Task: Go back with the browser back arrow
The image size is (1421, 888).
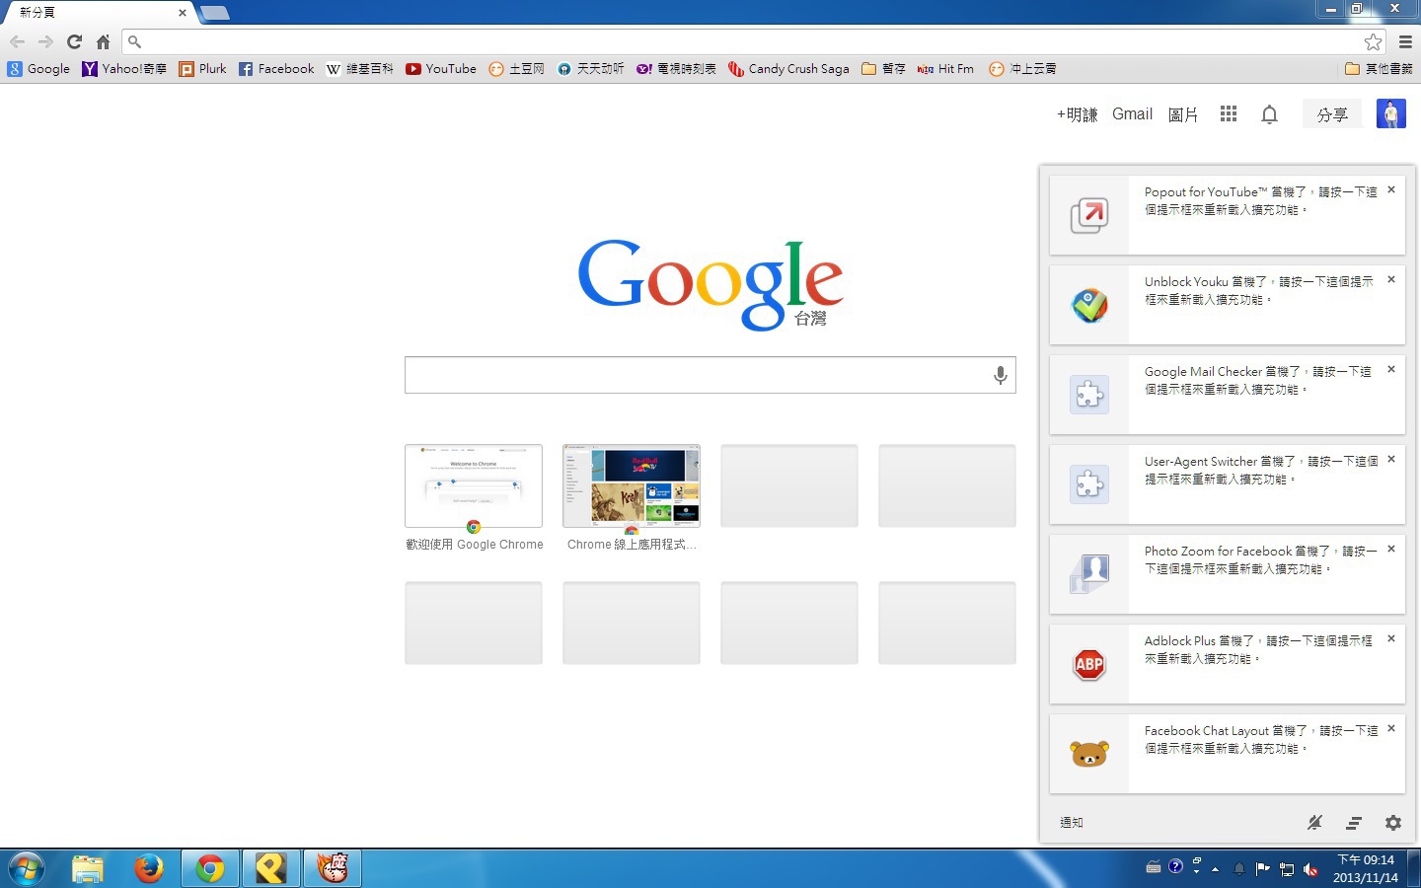Action: [17, 41]
